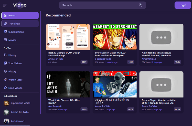Screen dimensions: 192x126
Task: Open Anime Tm Talks channel under UI/UX video
Action: tap(56, 59)
